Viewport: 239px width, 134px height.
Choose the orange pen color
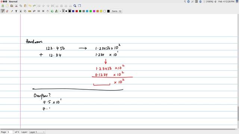98,11
